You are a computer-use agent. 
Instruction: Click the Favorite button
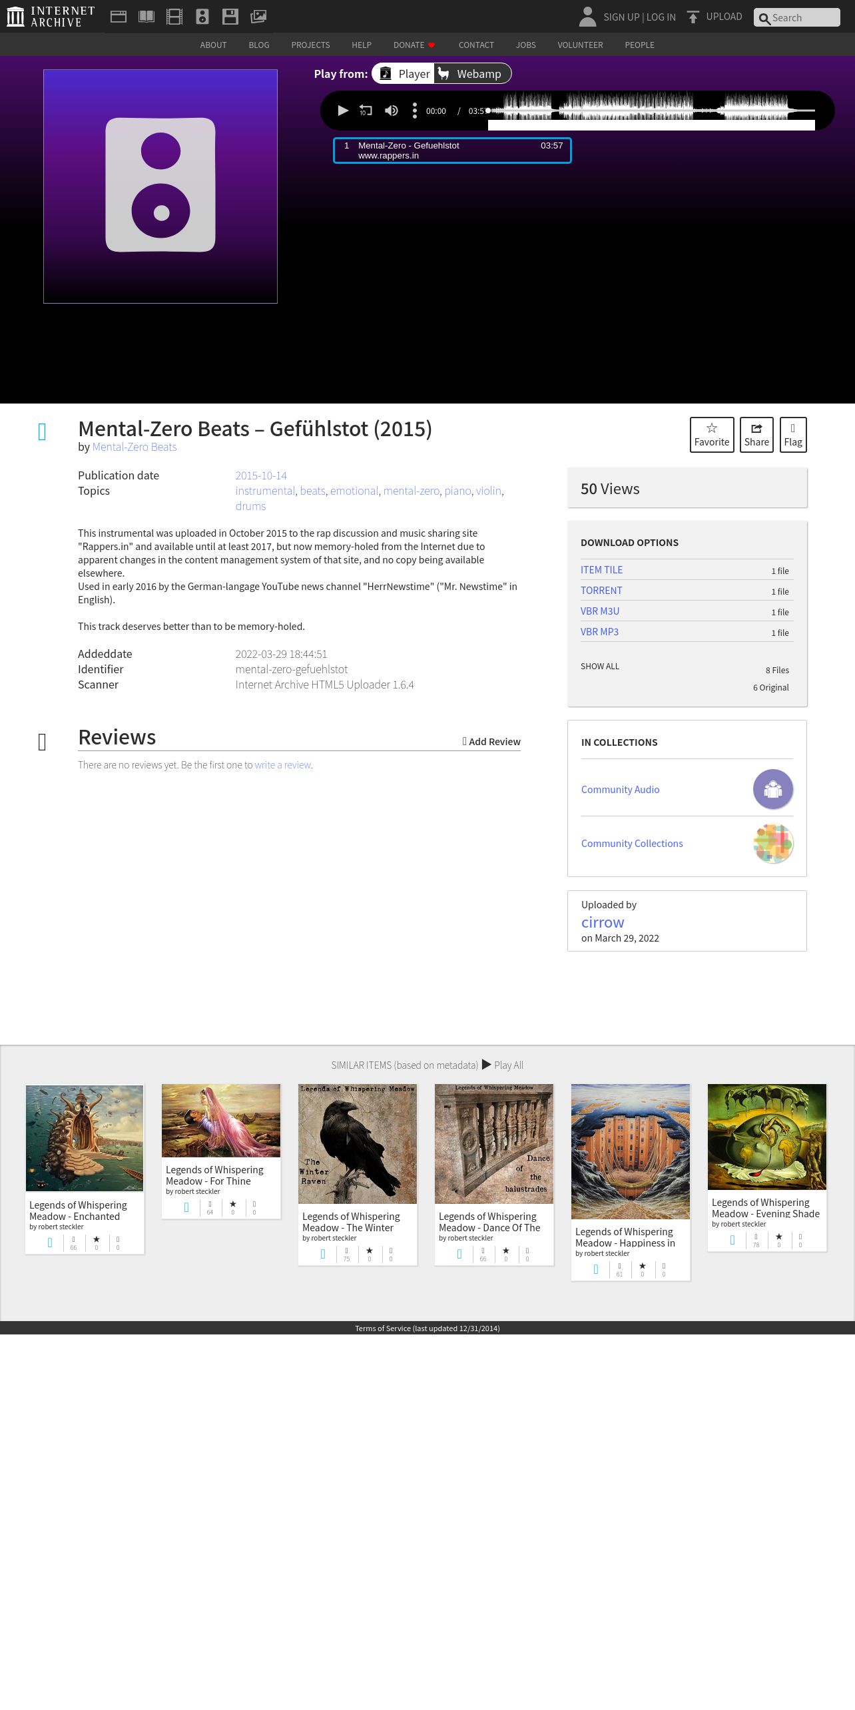point(712,435)
